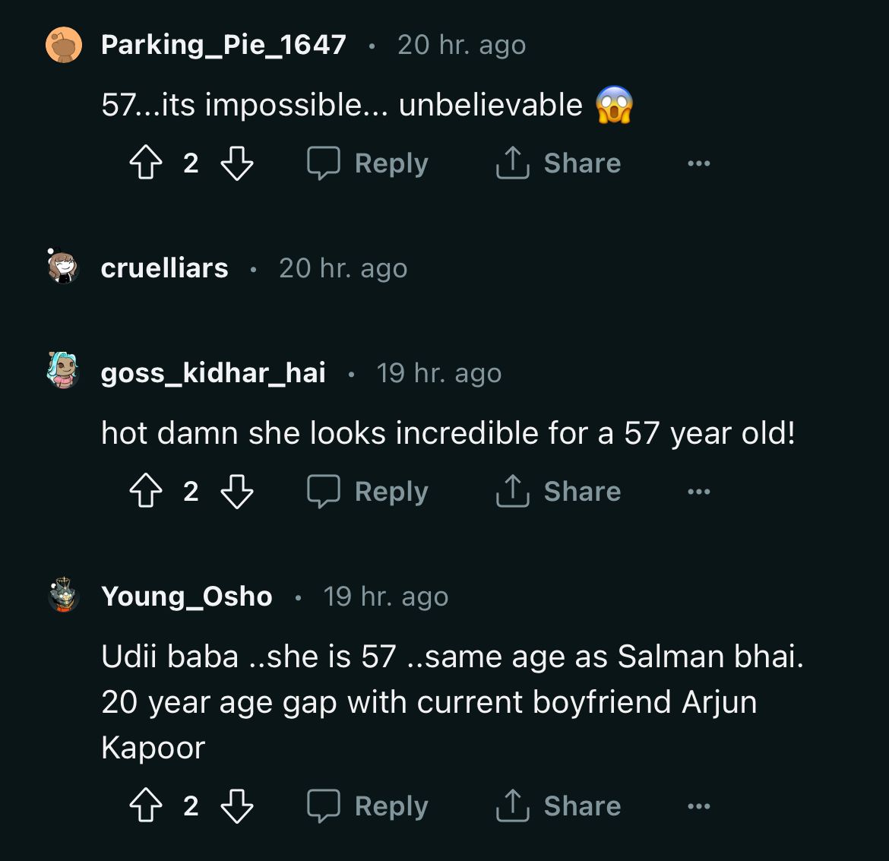Share Young_Osho's comment

click(x=558, y=806)
